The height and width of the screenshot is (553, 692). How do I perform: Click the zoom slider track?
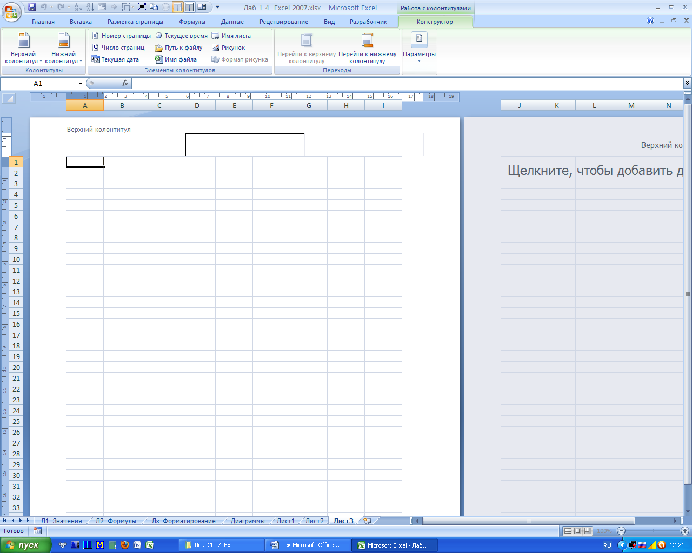653,531
